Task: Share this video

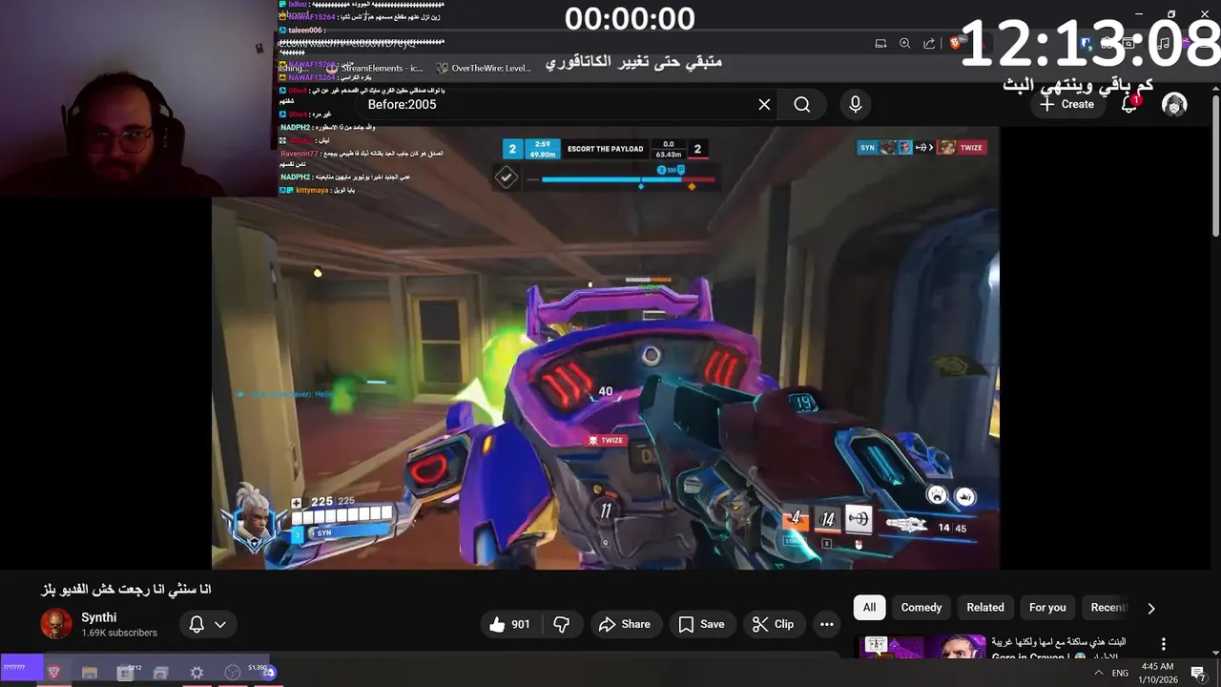Action: pos(625,624)
